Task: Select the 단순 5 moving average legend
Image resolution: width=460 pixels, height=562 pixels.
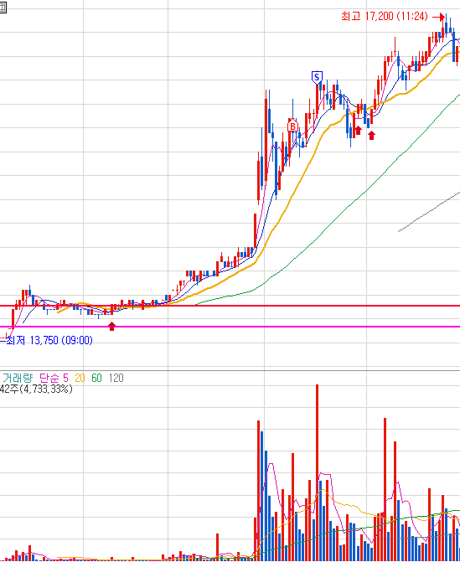Action: tap(54, 378)
